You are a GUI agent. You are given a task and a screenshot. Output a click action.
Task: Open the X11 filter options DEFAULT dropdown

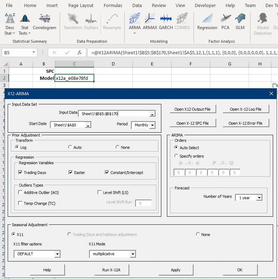point(57,254)
